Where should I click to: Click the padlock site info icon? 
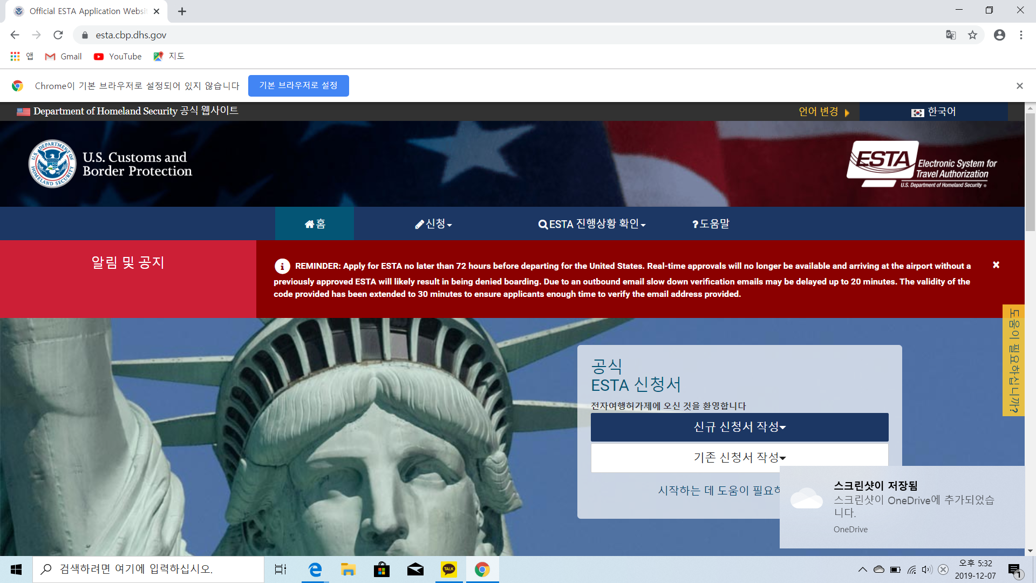[x=85, y=35]
